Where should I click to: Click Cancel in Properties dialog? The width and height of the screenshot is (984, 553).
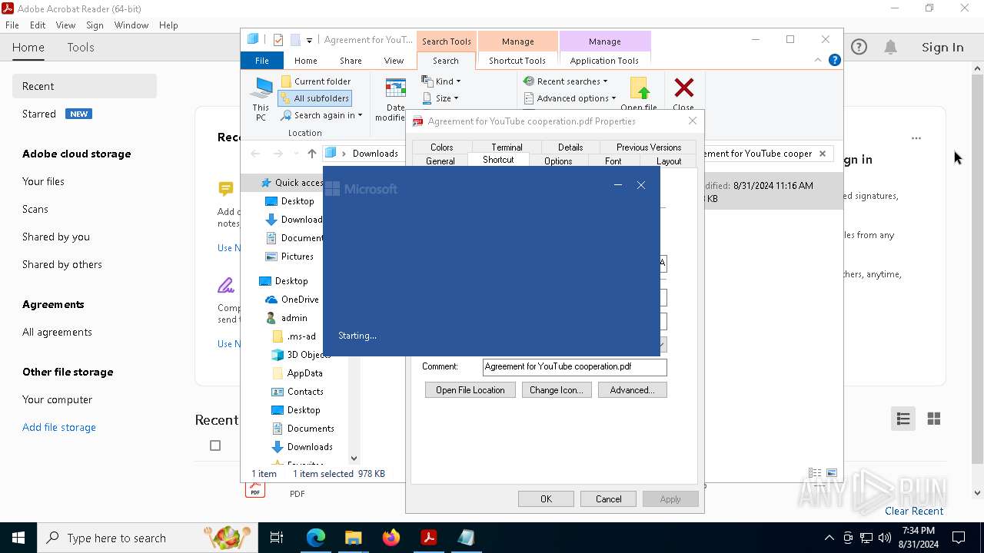point(608,499)
